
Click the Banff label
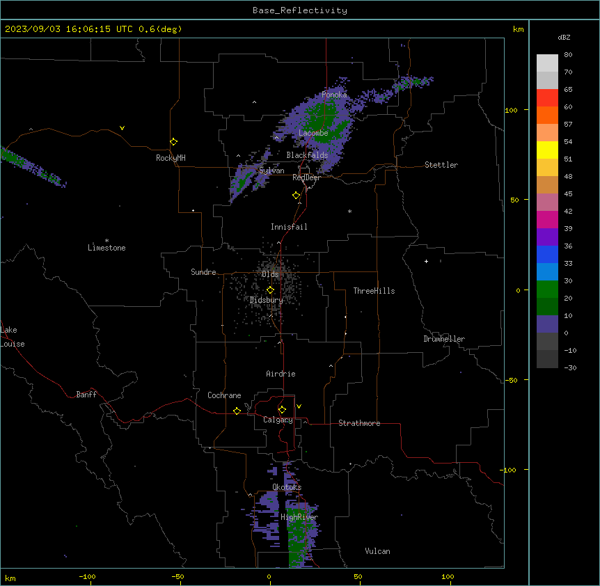[x=86, y=395]
